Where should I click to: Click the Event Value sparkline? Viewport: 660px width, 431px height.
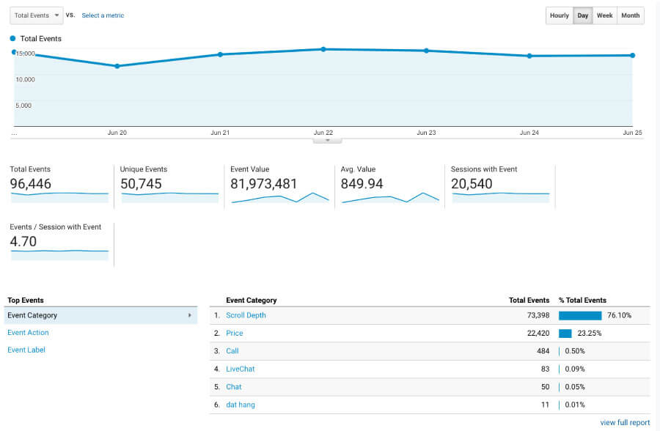[x=280, y=198]
